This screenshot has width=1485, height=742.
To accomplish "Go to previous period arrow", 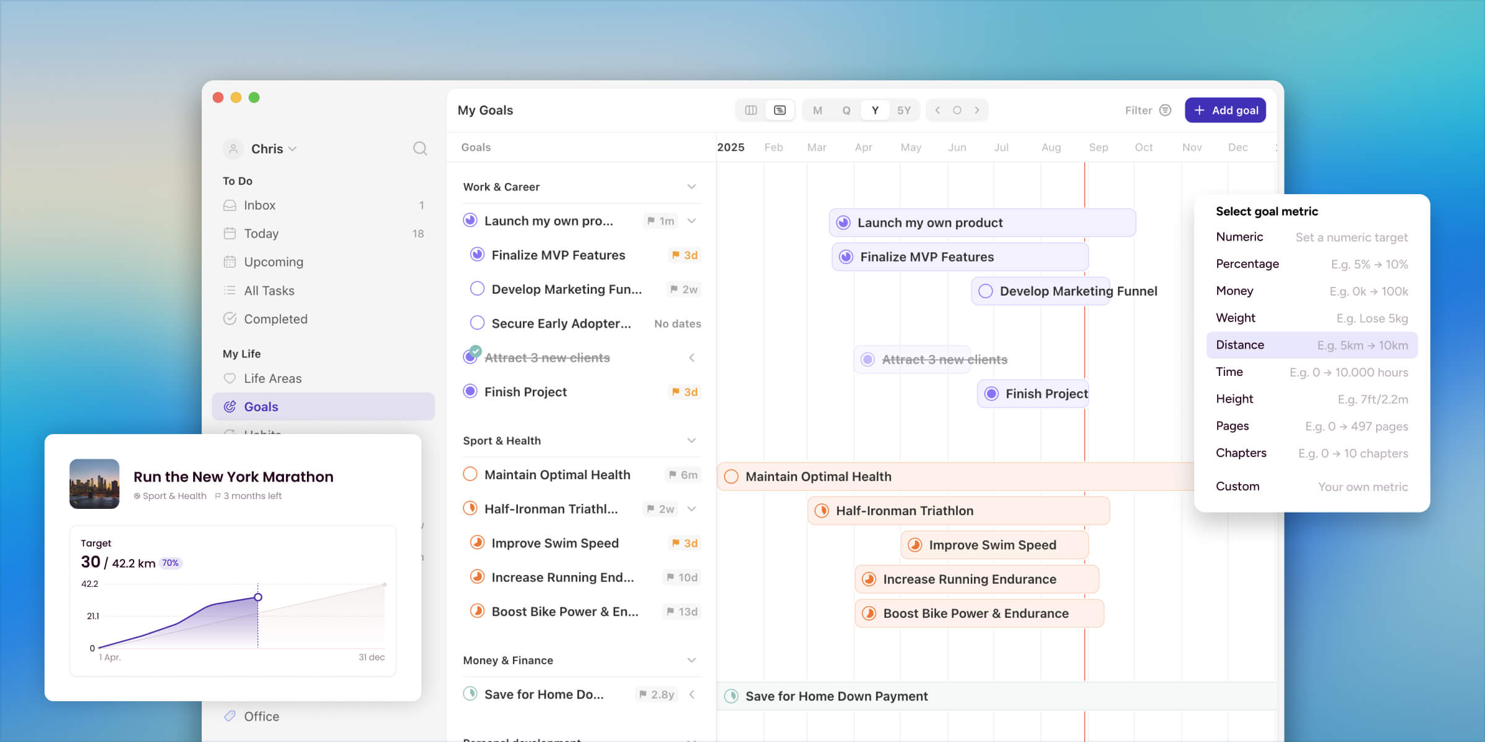I will click(x=938, y=110).
